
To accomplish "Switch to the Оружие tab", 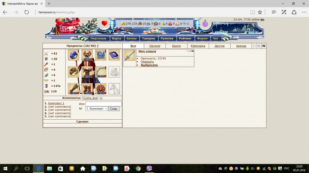I will point(155,46).
